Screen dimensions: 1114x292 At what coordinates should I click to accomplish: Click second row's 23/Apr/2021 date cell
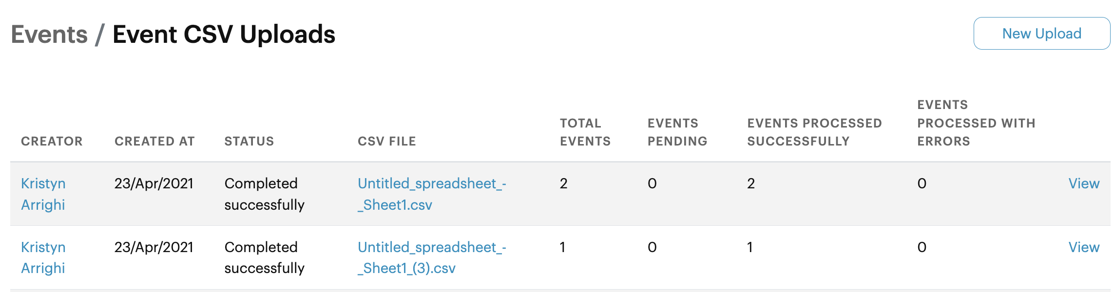click(154, 247)
